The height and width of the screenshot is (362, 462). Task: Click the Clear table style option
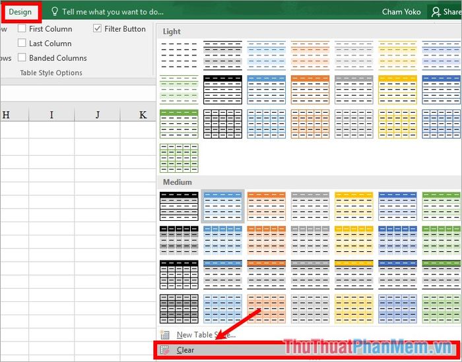[x=185, y=350]
